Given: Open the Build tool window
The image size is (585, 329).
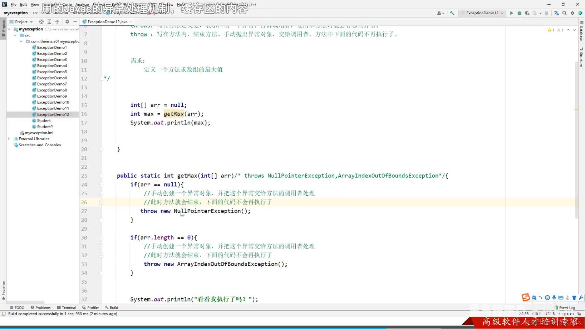Looking at the screenshot, I should 112,308.
